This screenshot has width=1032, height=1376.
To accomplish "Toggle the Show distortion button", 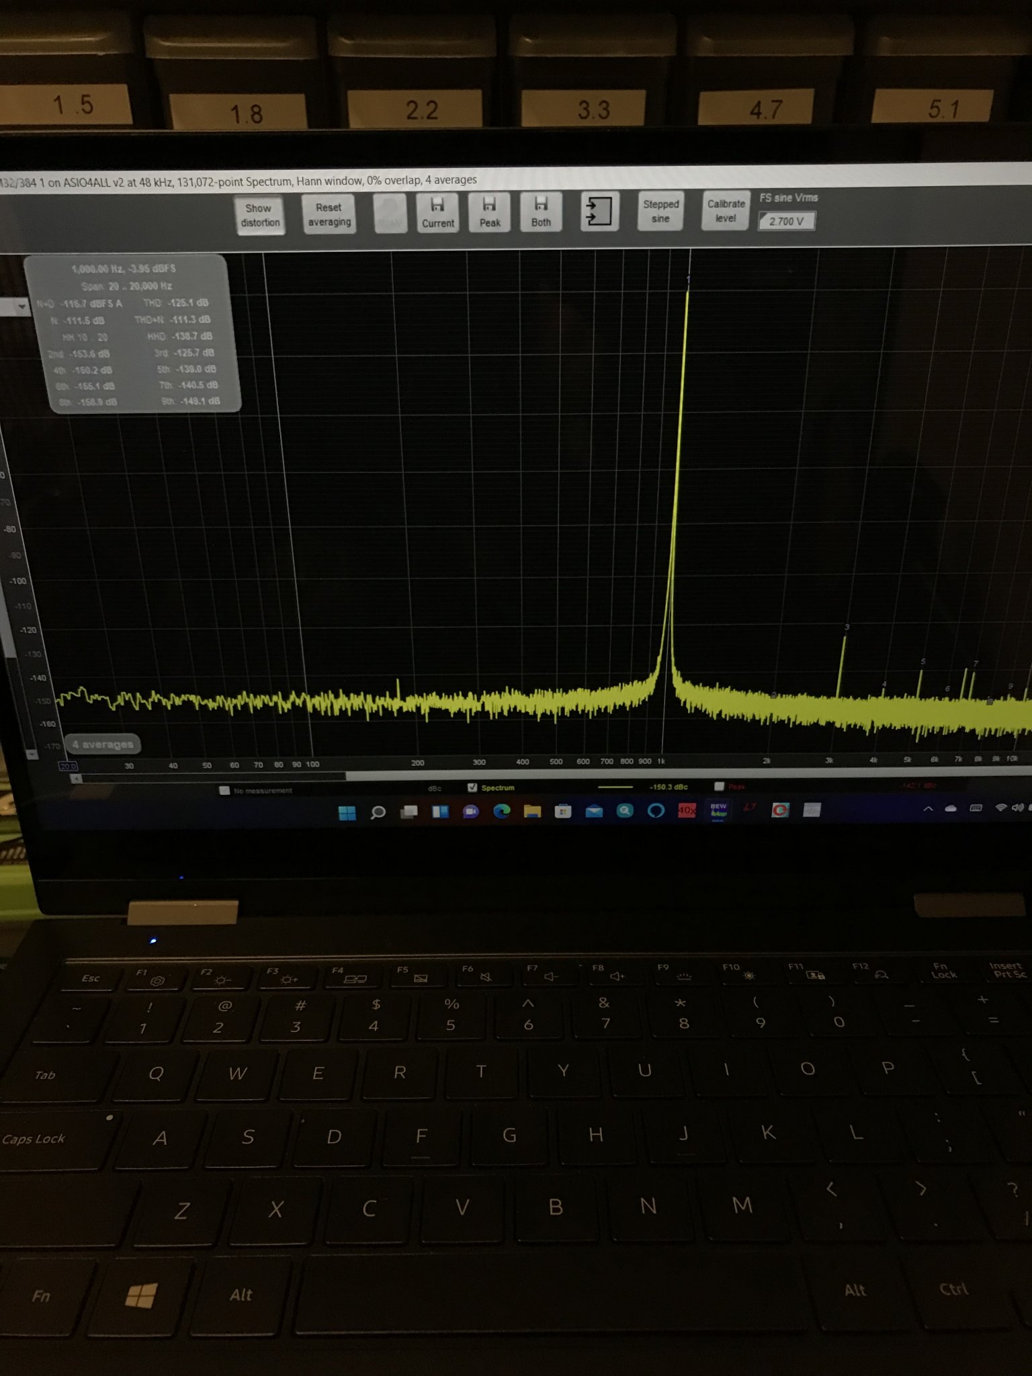I will (260, 215).
